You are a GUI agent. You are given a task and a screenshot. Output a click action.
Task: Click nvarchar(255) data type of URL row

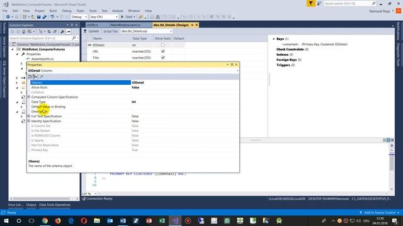pyautogui.click(x=142, y=51)
